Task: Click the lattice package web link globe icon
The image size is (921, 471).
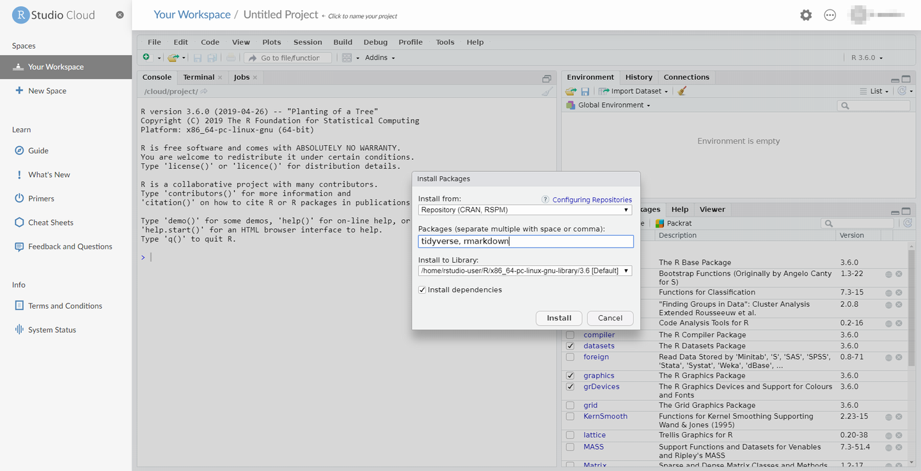Action: coord(888,435)
